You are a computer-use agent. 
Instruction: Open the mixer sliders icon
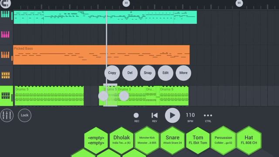(7, 115)
